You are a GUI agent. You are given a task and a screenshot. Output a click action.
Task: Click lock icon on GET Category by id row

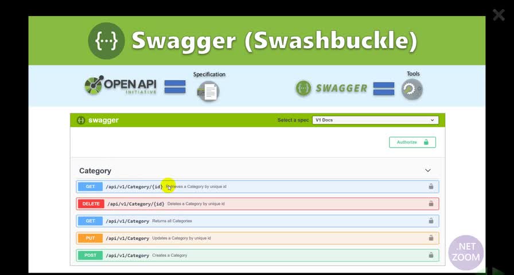(x=431, y=186)
